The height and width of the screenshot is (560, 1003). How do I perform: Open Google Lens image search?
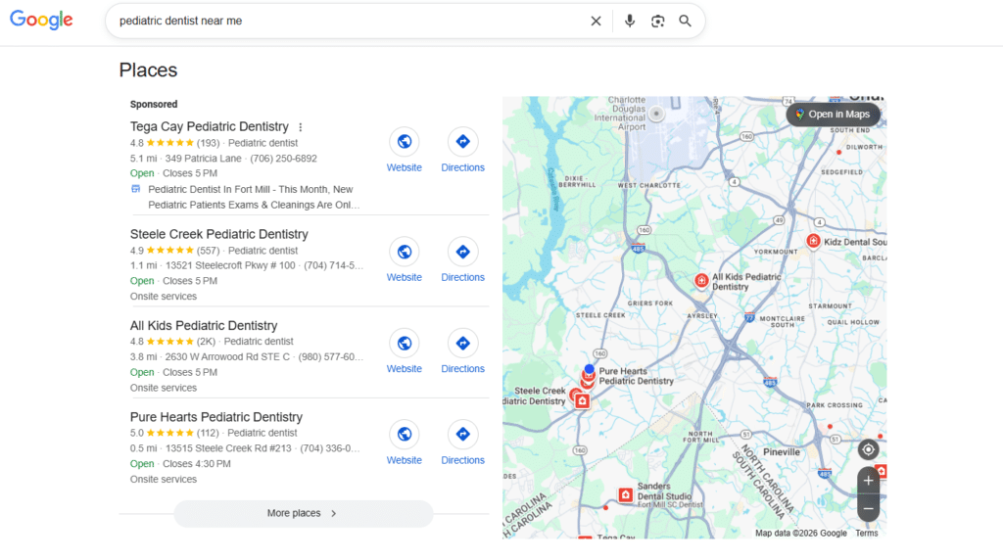coord(658,21)
